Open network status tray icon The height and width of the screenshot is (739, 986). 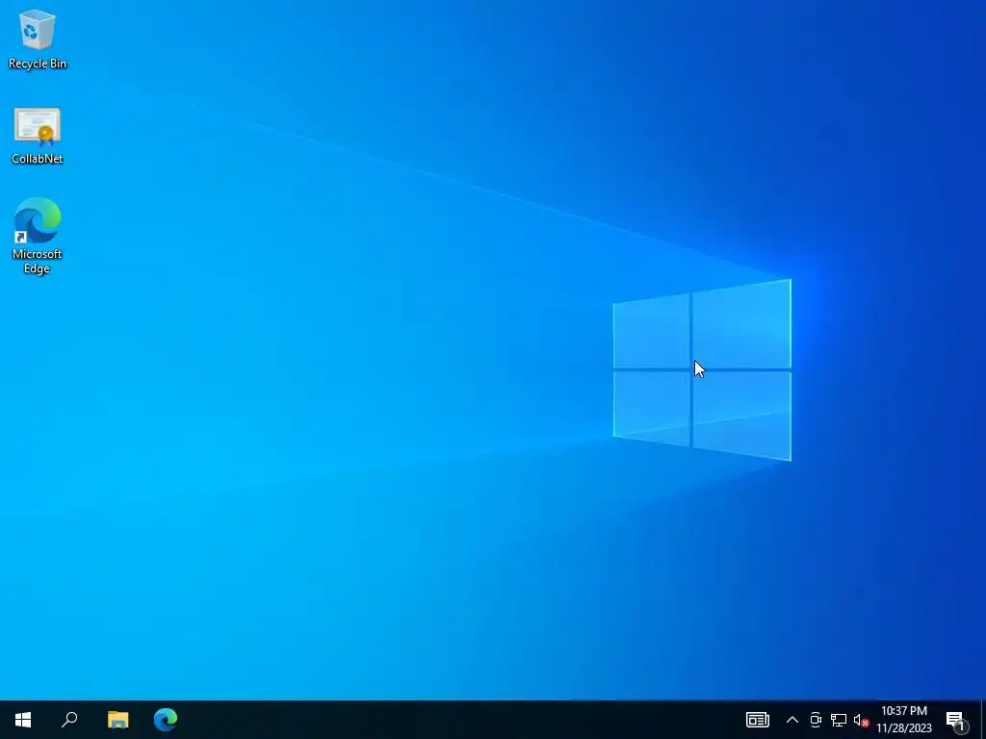tap(839, 720)
